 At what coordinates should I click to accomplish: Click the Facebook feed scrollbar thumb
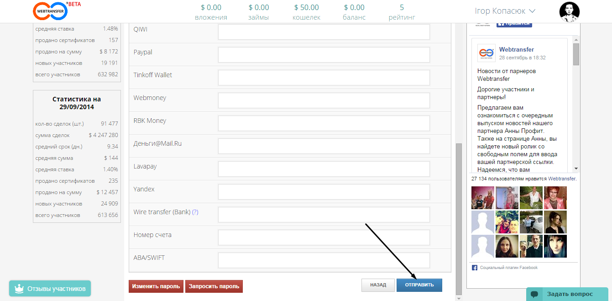(x=576, y=54)
